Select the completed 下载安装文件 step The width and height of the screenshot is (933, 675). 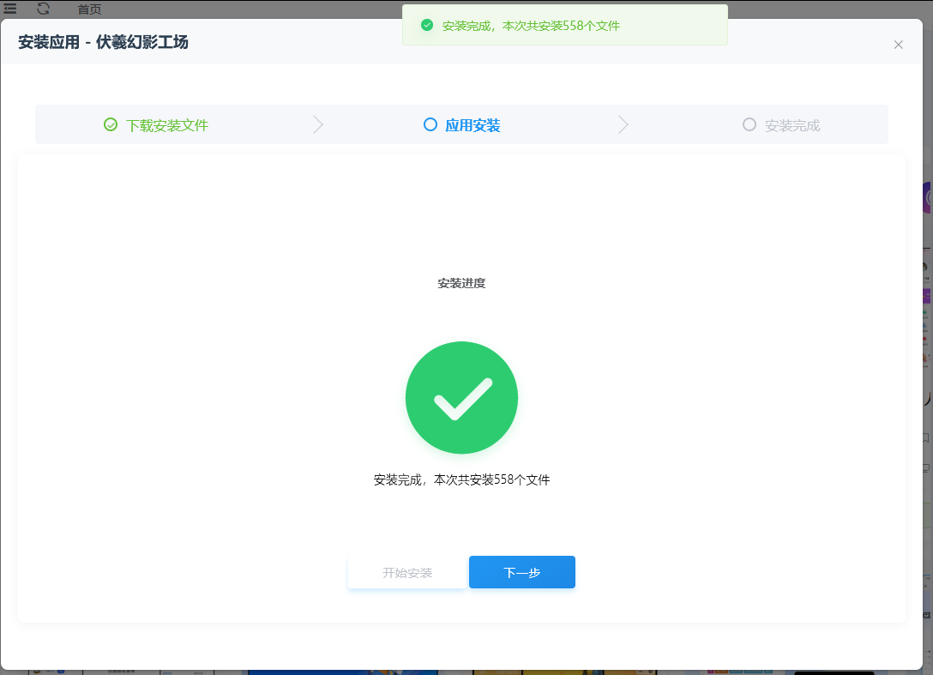[x=166, y=124]
